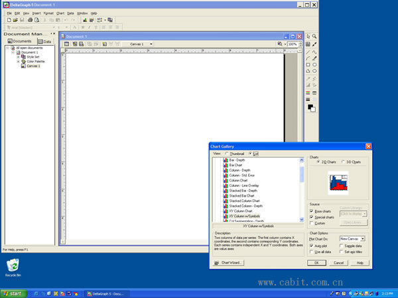The height and width of the screenshot is (298, 398).
Task: Click OK in Chart Gallery
Action: pyautogui.click(x=316, y=263)
